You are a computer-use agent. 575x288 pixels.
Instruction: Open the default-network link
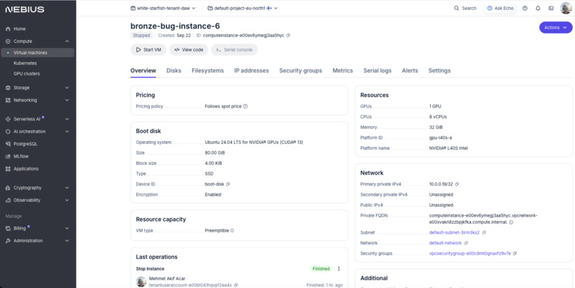[x=445, y=243]
